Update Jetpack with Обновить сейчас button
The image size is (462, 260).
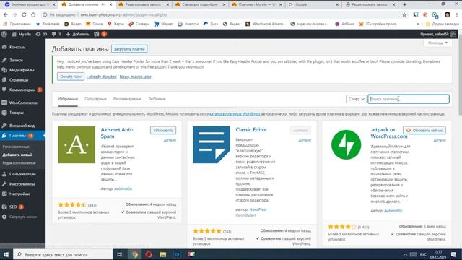424,130
